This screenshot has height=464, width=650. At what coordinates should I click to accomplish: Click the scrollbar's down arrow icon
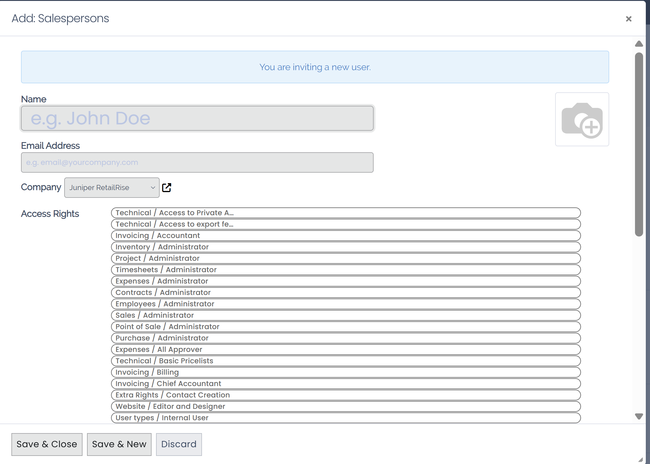click(x=639, y=416)
